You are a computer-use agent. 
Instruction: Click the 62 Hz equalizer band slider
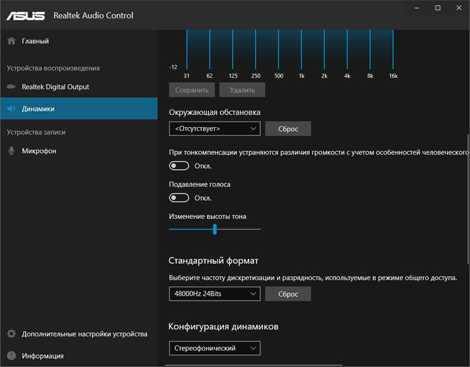tap(210, 50)
